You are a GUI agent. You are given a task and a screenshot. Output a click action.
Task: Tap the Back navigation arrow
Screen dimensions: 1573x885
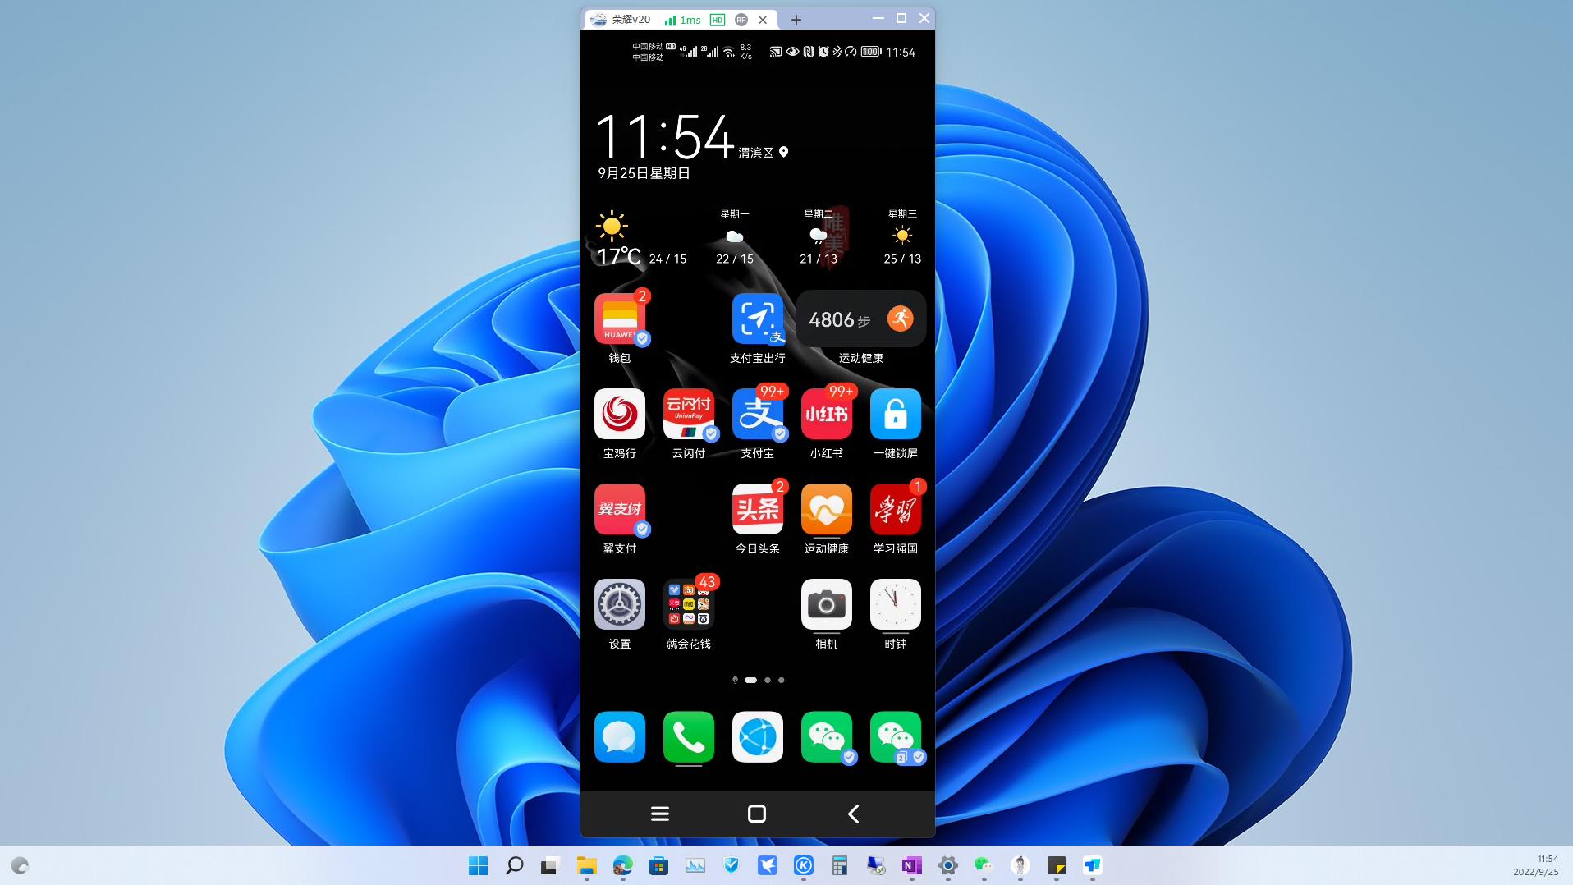(x=853, y=814)
